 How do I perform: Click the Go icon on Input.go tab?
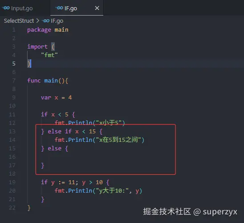pos(6,8)
